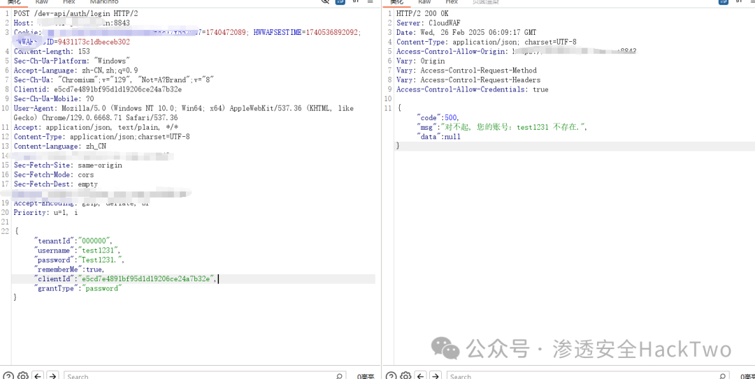Switch request pane to Raw tab

point(42,2)
